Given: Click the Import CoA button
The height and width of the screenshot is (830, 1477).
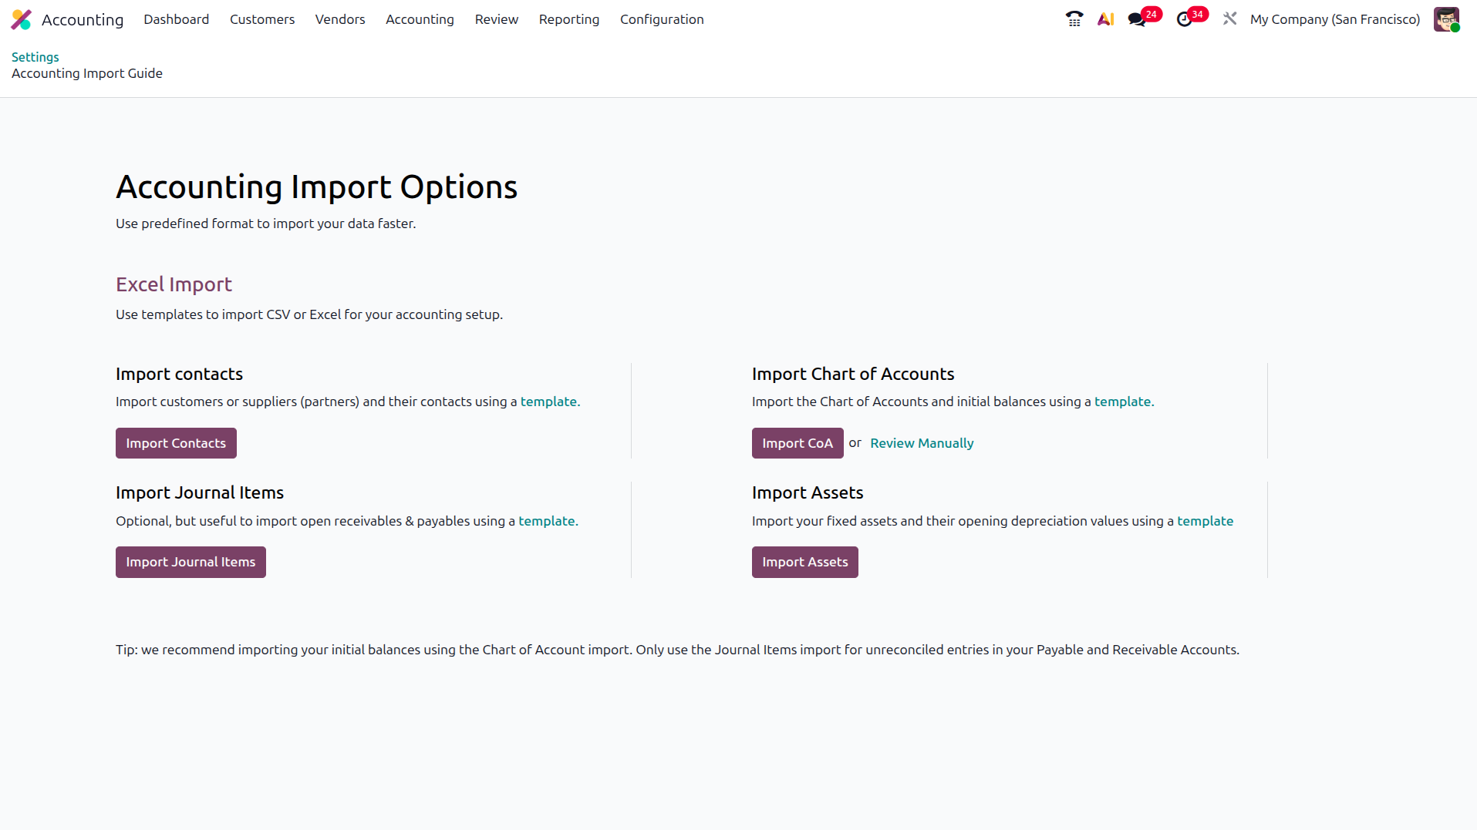Looking at the screenshot, I should [x=798, y=443].
